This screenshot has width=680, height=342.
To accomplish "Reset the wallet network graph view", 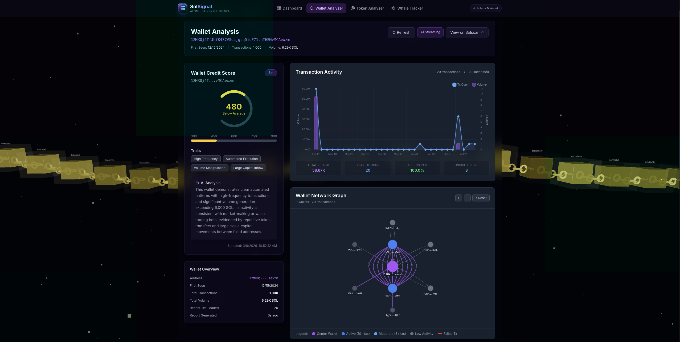I will coord(481,198).
